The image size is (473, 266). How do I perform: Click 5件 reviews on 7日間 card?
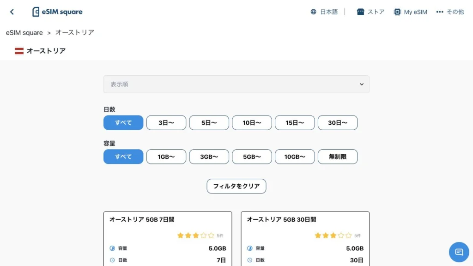click(x=220, y=236)
